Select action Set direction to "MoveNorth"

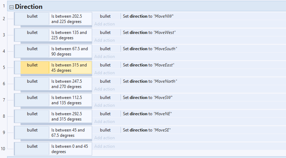[150, 81]
